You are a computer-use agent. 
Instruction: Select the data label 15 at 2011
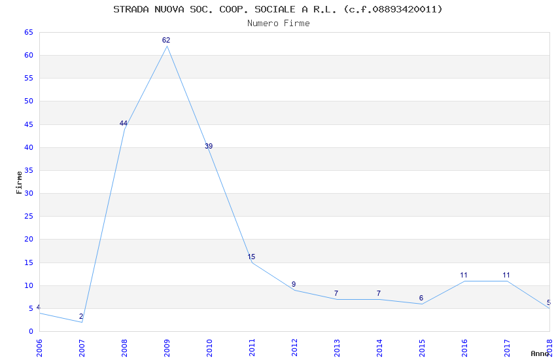point(251,257)
